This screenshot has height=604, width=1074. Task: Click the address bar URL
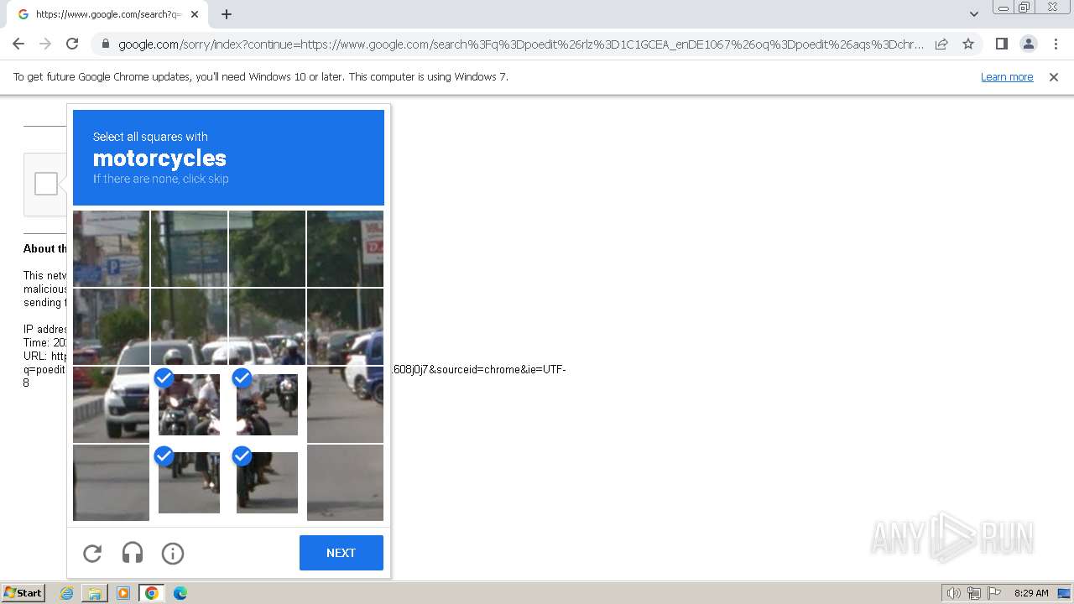pyautogui.click(x=520, y=44)
